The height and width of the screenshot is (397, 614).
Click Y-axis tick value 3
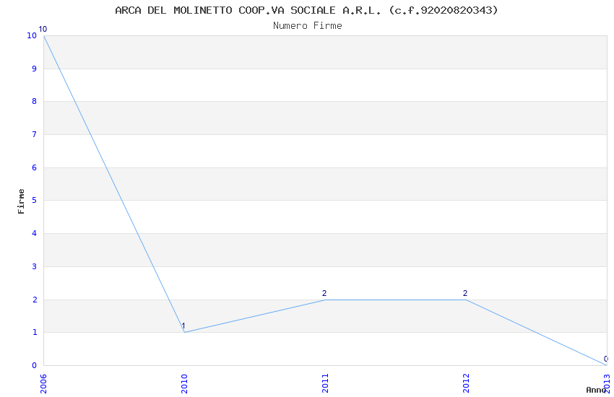pyautogui.click(x=35, y=267)
